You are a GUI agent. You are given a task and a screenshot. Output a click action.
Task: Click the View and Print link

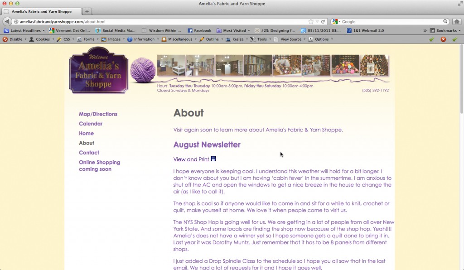(x=191, y=159)
